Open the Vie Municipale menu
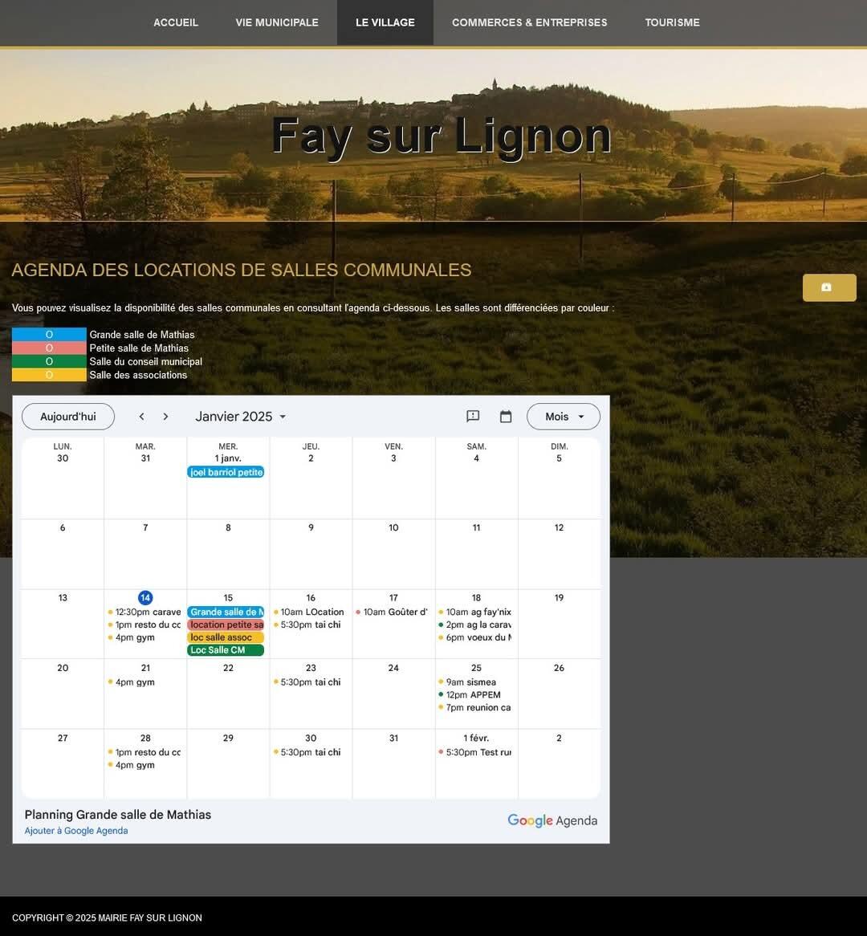This screenshot has width=867, height=936. pos(277,22)
